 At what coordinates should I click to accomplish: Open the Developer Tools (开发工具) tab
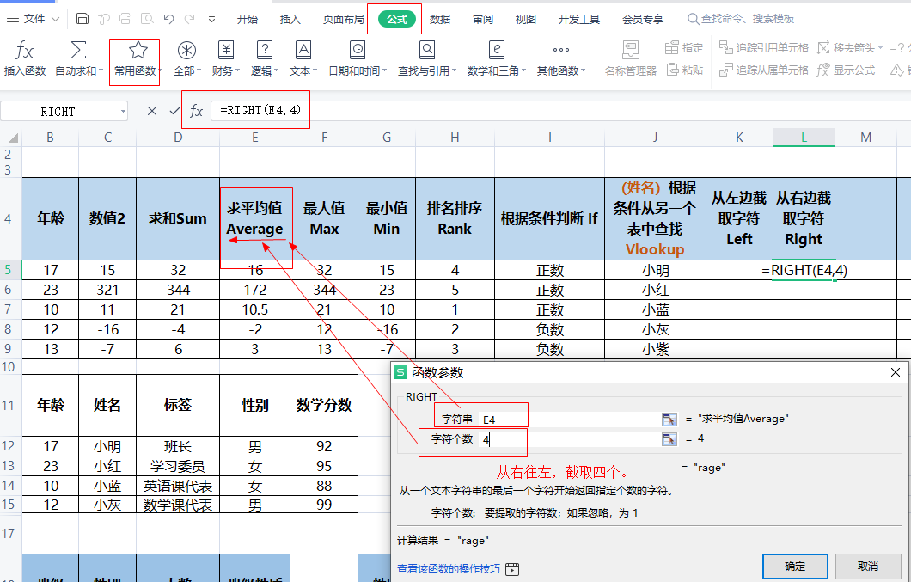[578, 19]
